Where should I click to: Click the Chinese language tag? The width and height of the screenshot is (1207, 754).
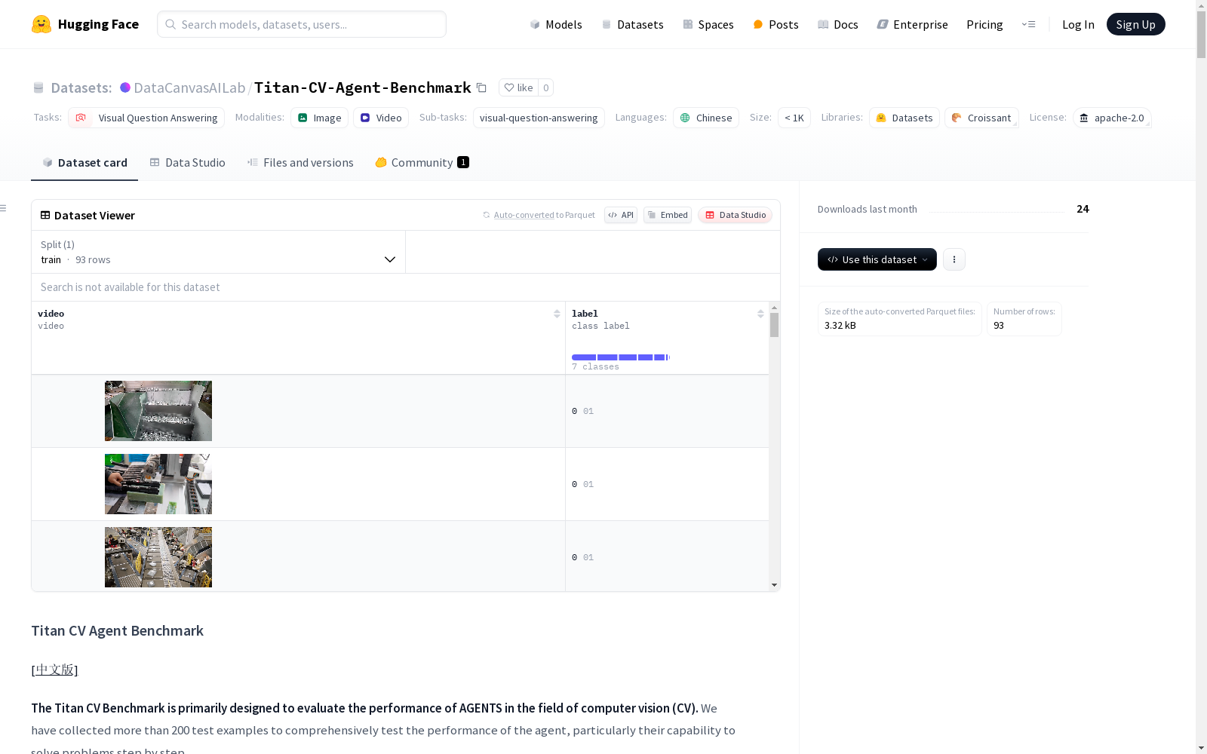706,118
